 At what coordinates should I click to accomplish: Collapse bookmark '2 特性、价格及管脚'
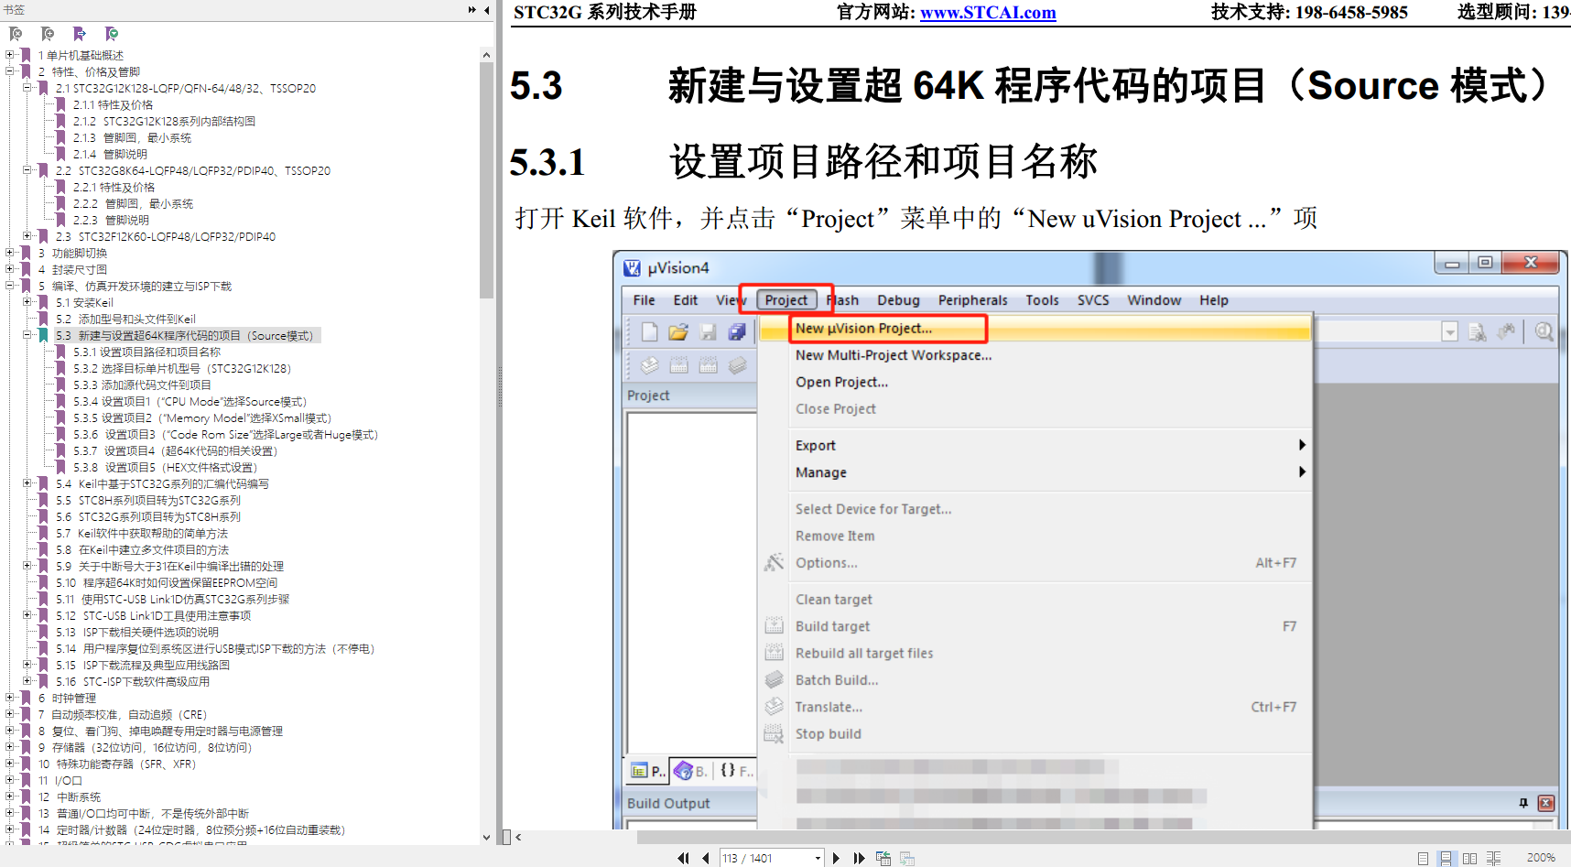9,72
